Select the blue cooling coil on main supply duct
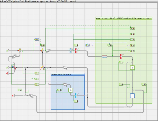Image resolution: width=158 pixels, height=121 pixels. click(71, 51)
